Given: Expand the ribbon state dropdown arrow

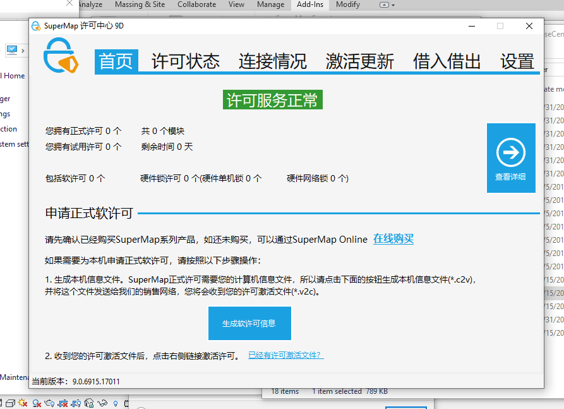Looking at the screenshot, I should point(393,5).
